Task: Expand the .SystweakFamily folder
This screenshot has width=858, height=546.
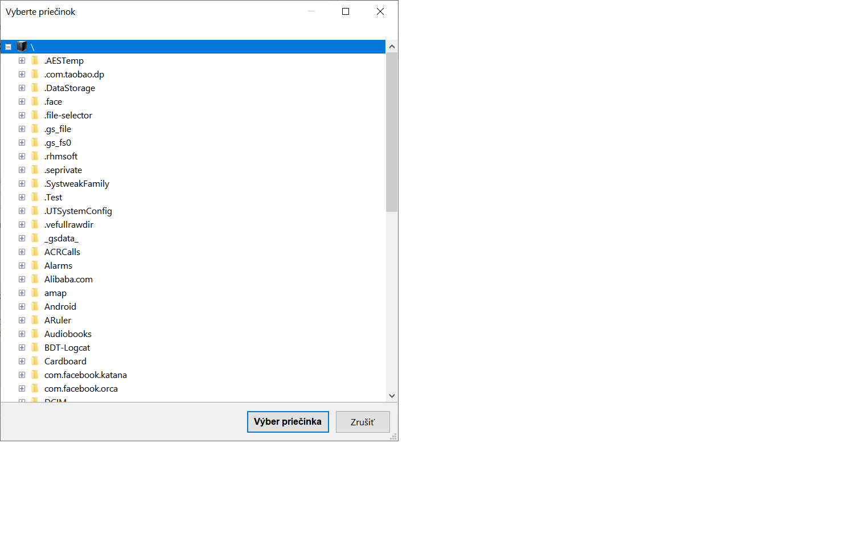Action: coord(22,183)
